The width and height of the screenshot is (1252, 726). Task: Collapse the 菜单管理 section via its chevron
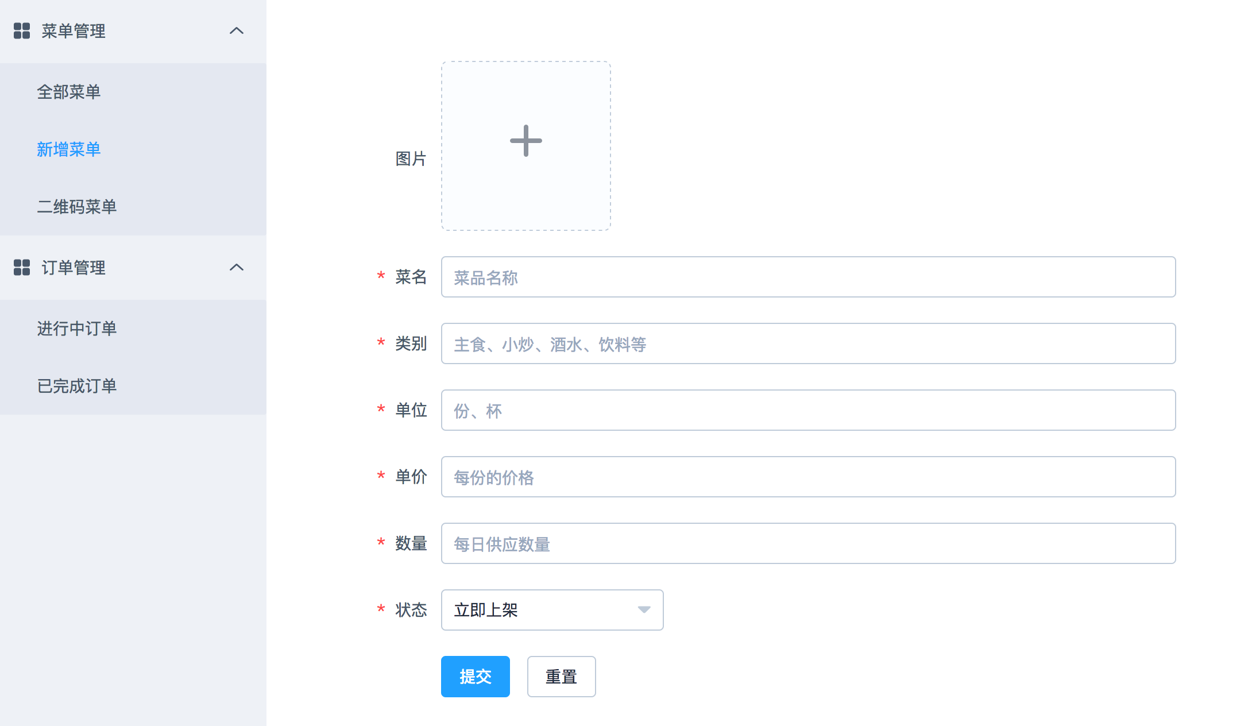click(x=236, y=32)
